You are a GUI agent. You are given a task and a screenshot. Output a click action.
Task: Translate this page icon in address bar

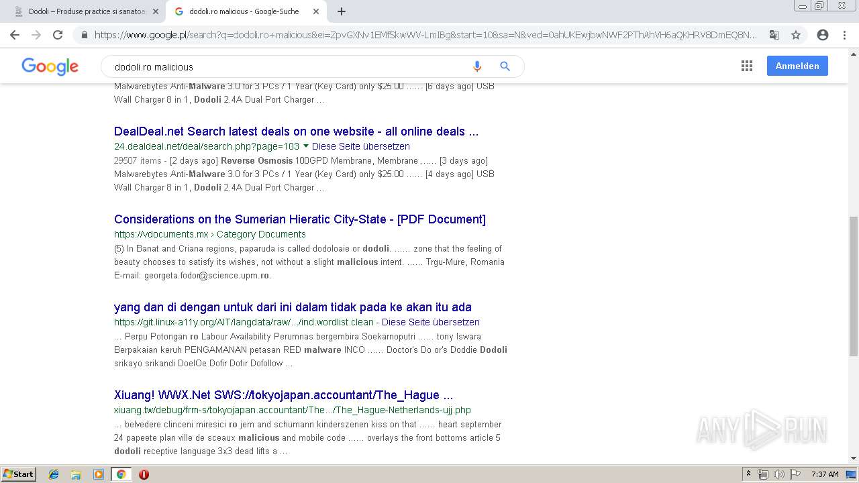[774, 35]
